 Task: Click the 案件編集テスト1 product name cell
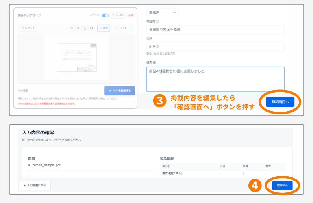(172, 173)
